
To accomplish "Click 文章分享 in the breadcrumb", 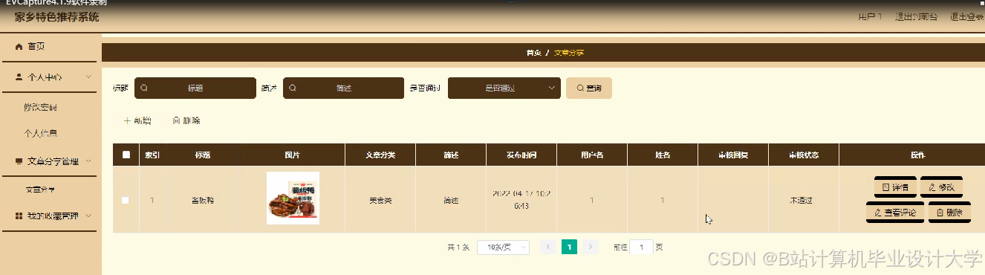I will coord(569,53).
